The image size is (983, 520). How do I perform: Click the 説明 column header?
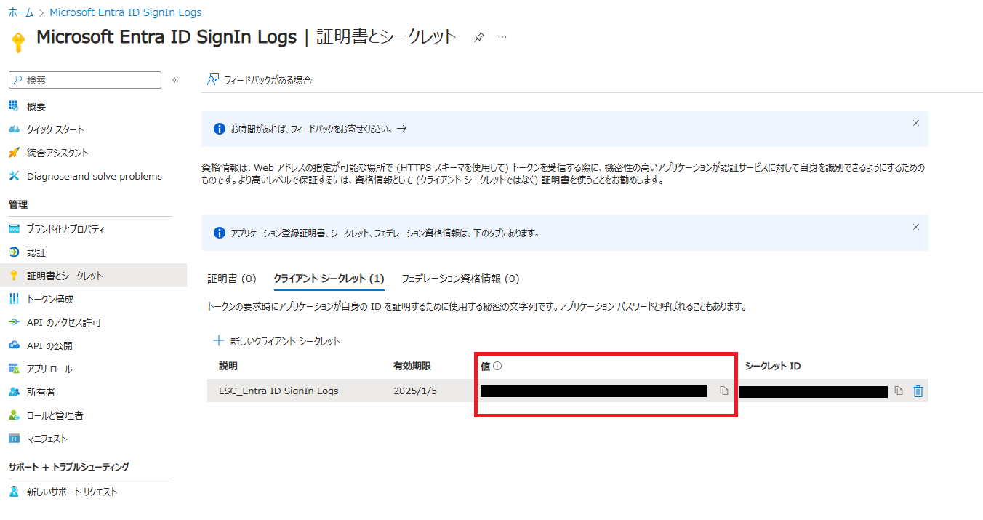point(228,366)
